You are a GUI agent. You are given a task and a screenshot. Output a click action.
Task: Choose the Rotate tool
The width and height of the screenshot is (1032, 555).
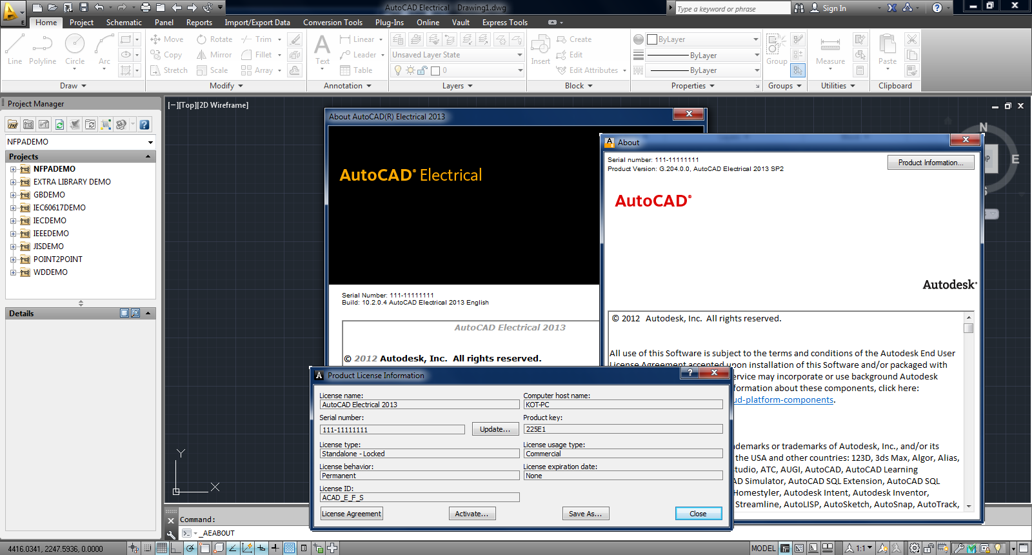coord(215,39)
